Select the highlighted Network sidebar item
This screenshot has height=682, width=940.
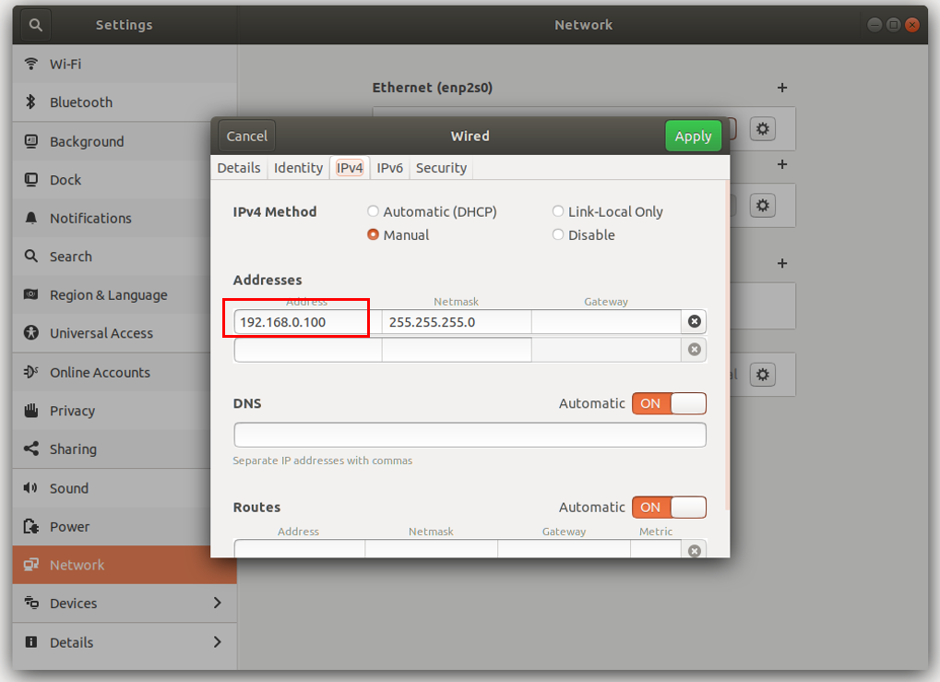point(125,565)
